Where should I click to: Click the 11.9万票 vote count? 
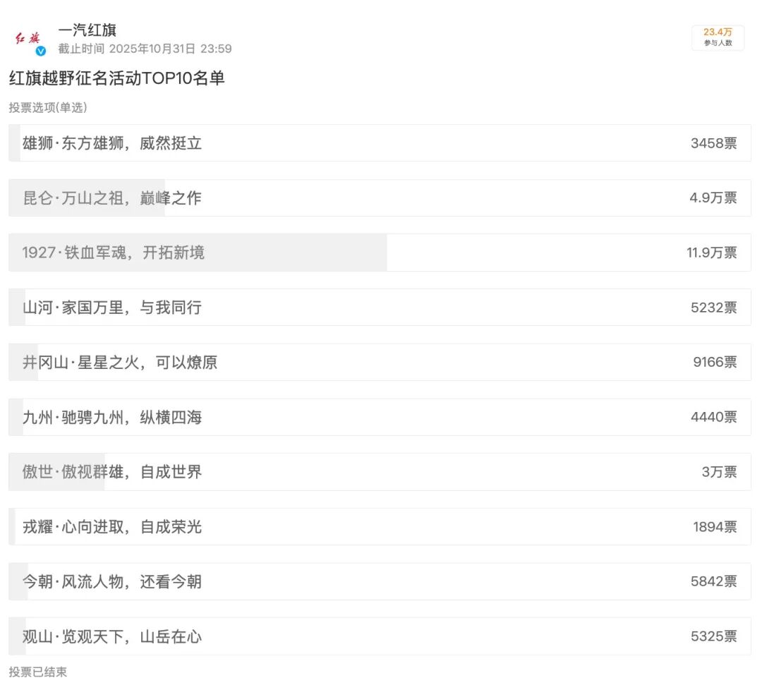[x=711, y=253]
